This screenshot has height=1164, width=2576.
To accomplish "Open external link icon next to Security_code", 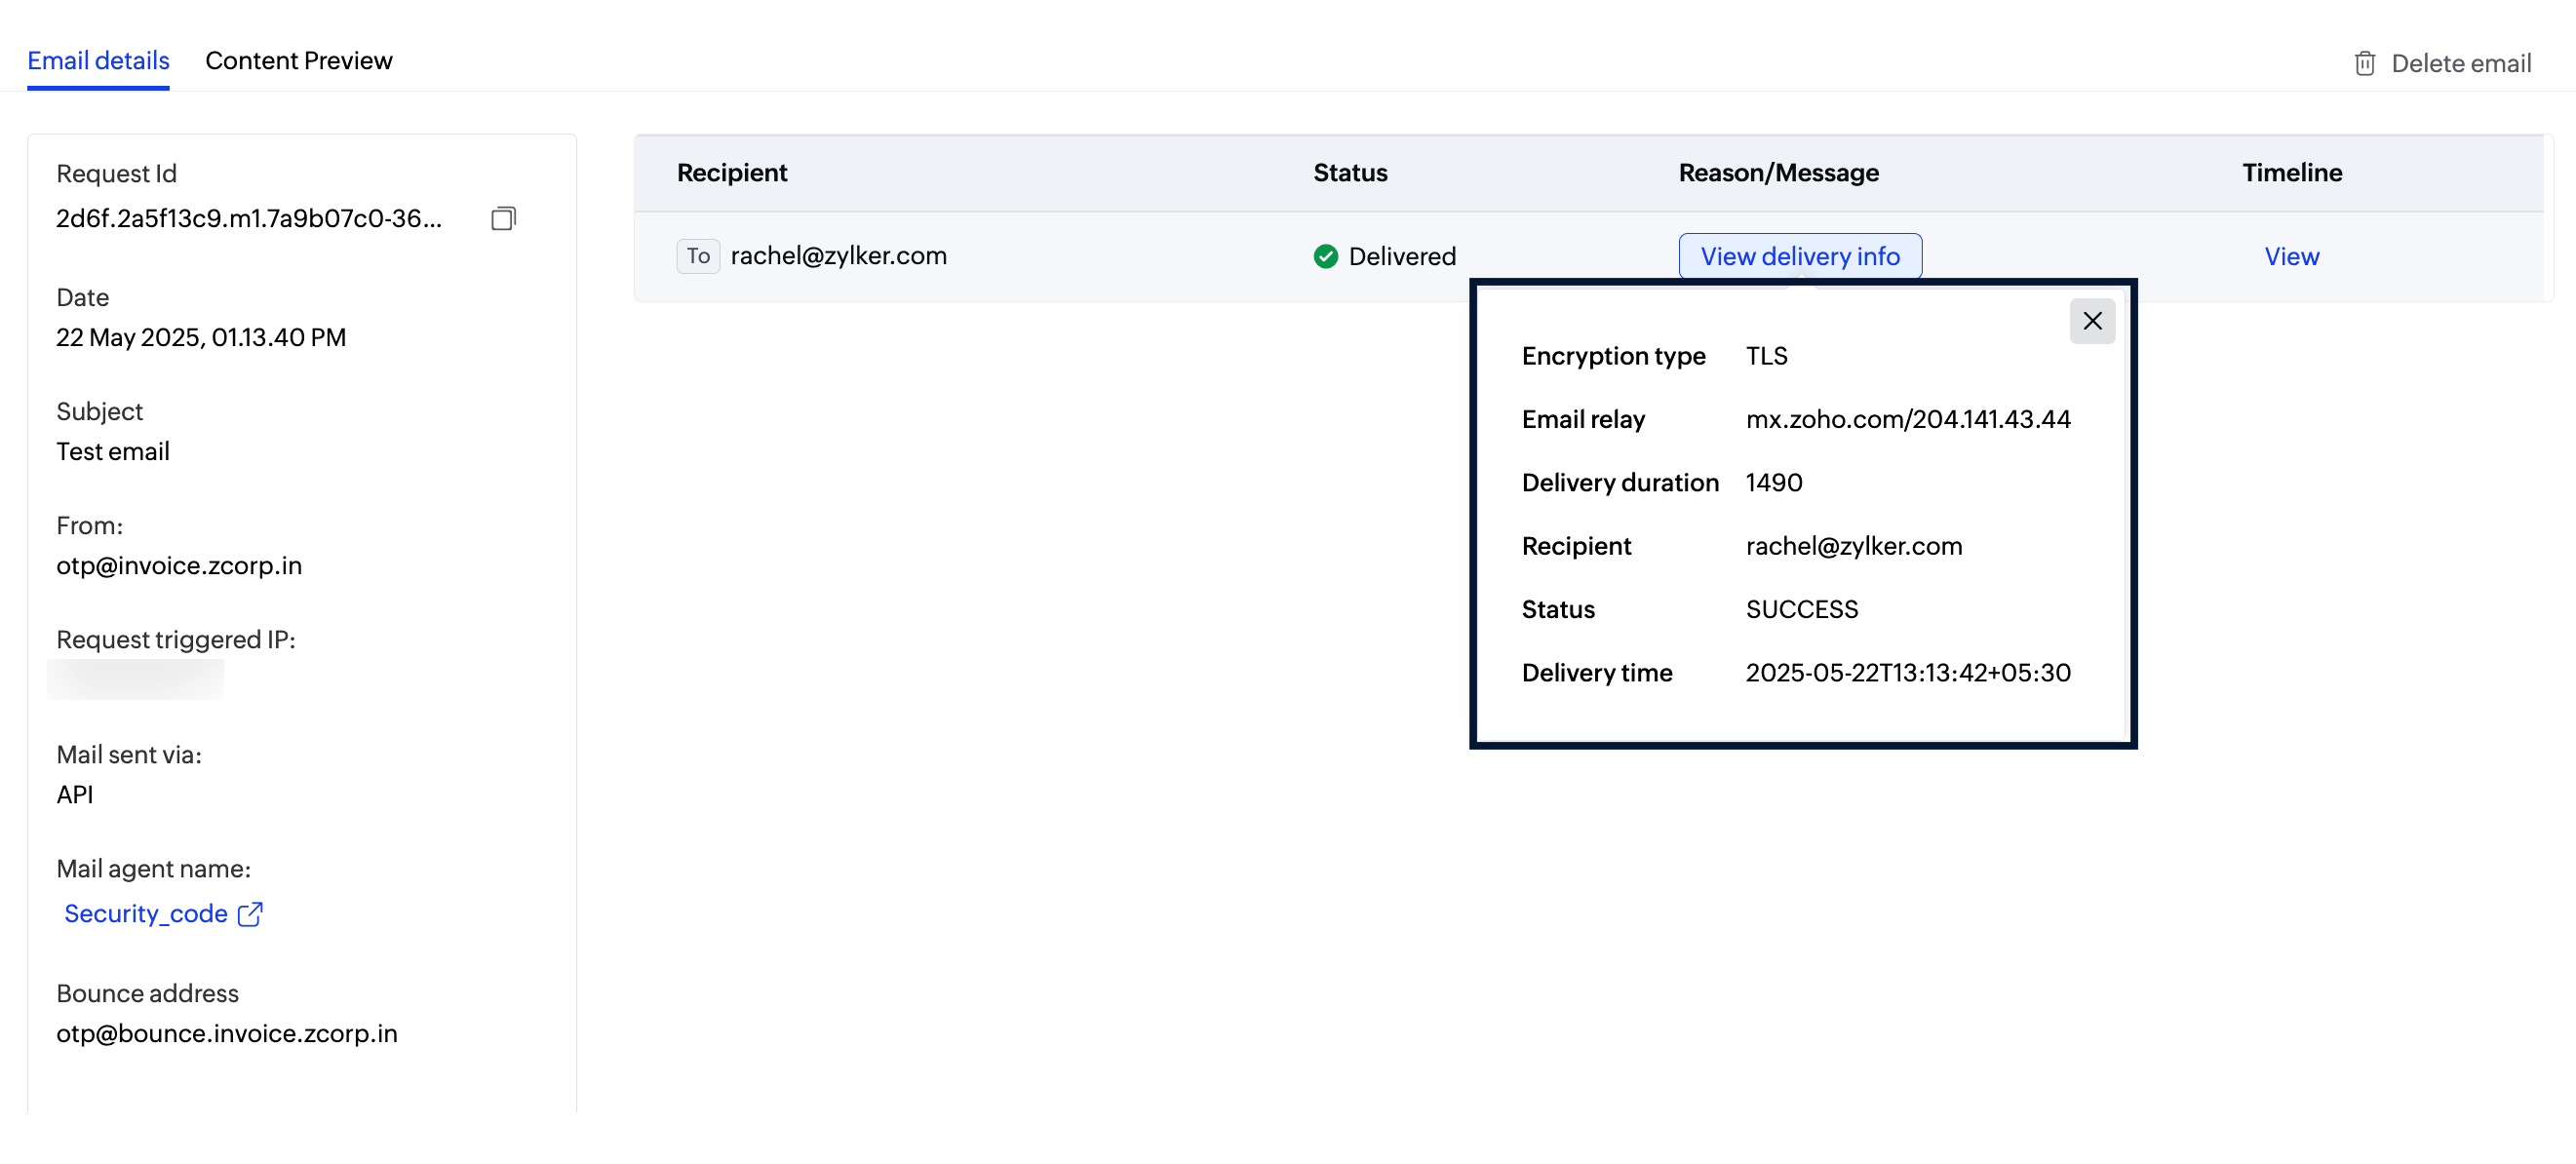I will click(251, 913).
